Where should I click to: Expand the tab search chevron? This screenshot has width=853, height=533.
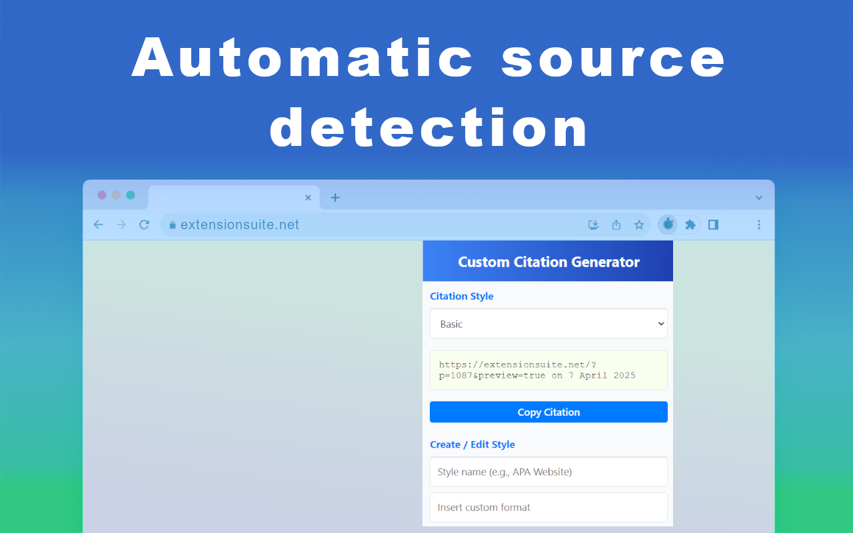tap(758, 197)
